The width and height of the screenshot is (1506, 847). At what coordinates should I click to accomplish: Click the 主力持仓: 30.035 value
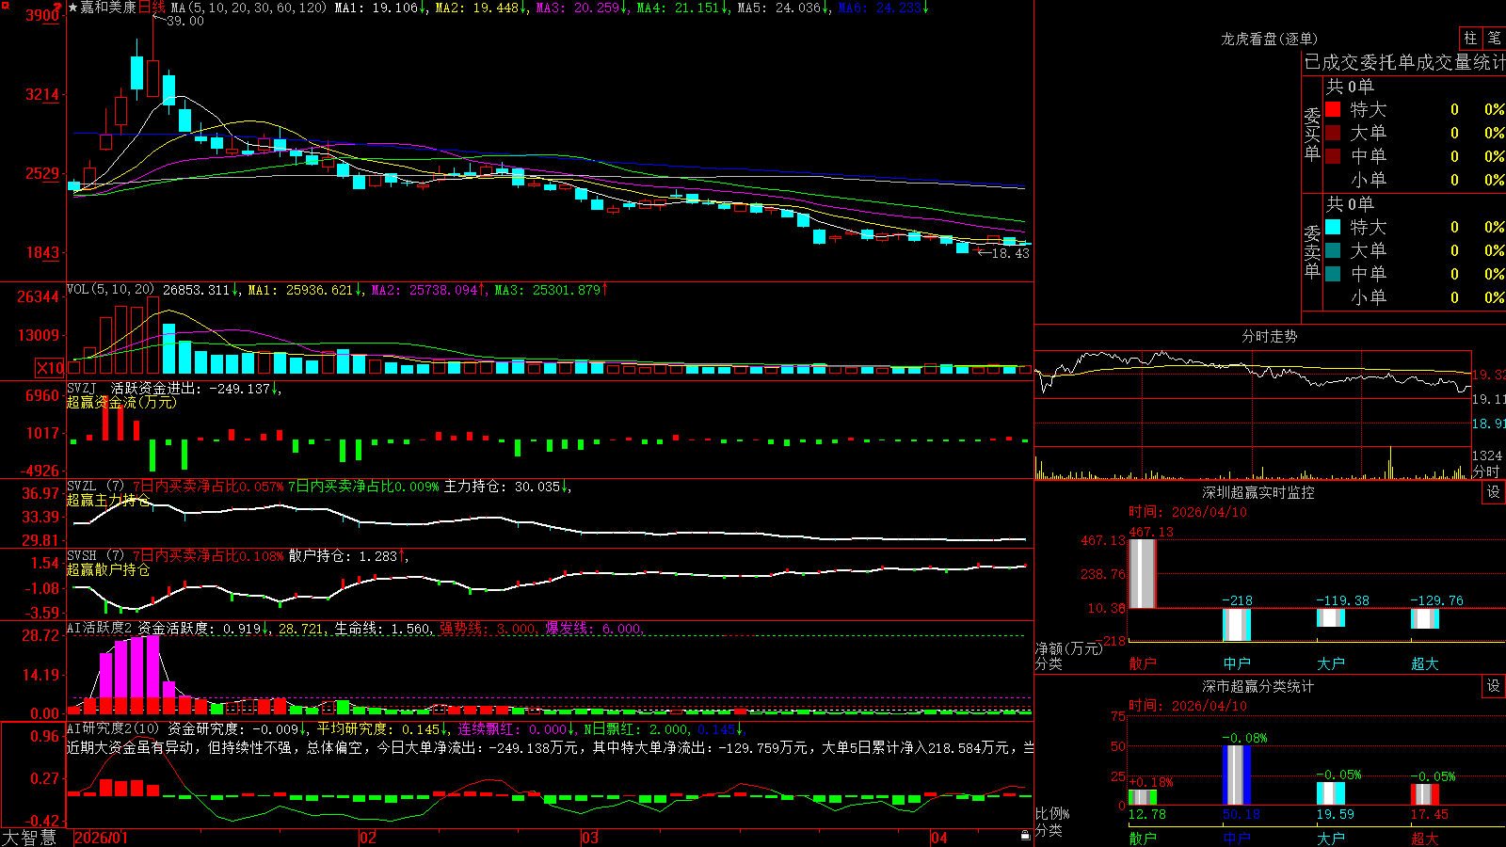pyautogui.click(x=503, y=487)
